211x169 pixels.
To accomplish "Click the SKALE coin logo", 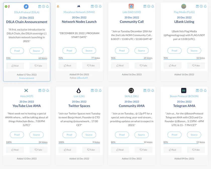I will 131,90.
